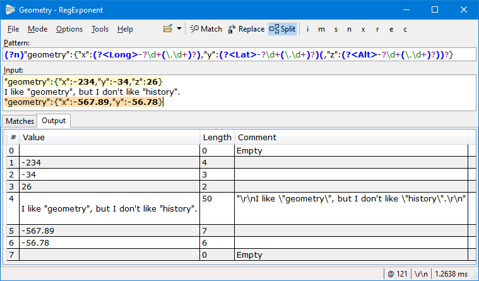Toggle the multiline 'm' option
This screenshot has width=479, height=281.
pyautogui.click(x=321, y=29)
